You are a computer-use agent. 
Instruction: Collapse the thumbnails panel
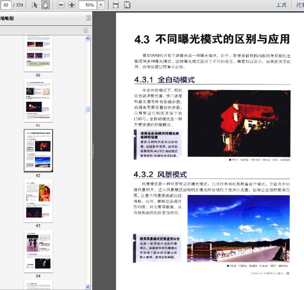(88, 18)
